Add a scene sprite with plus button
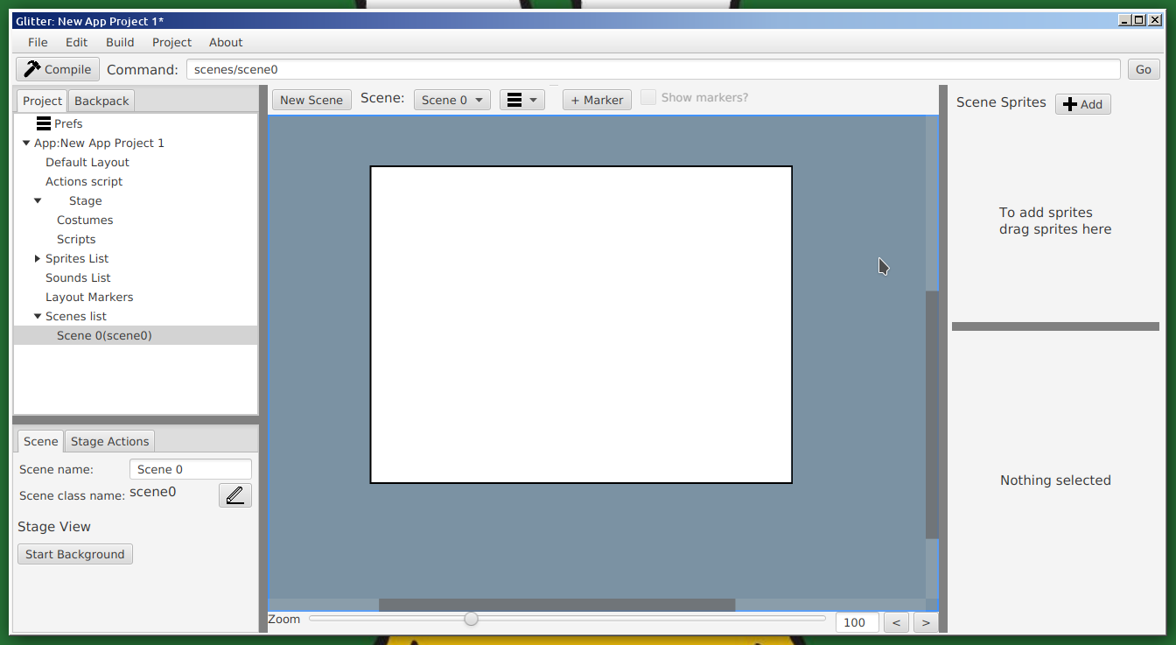 [x=1082, y=104]
